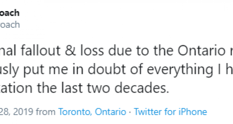The width and height of the screenshot is (233, 124).
Task: Click the word "decades." ending the tweet
Action: point(142,87)
